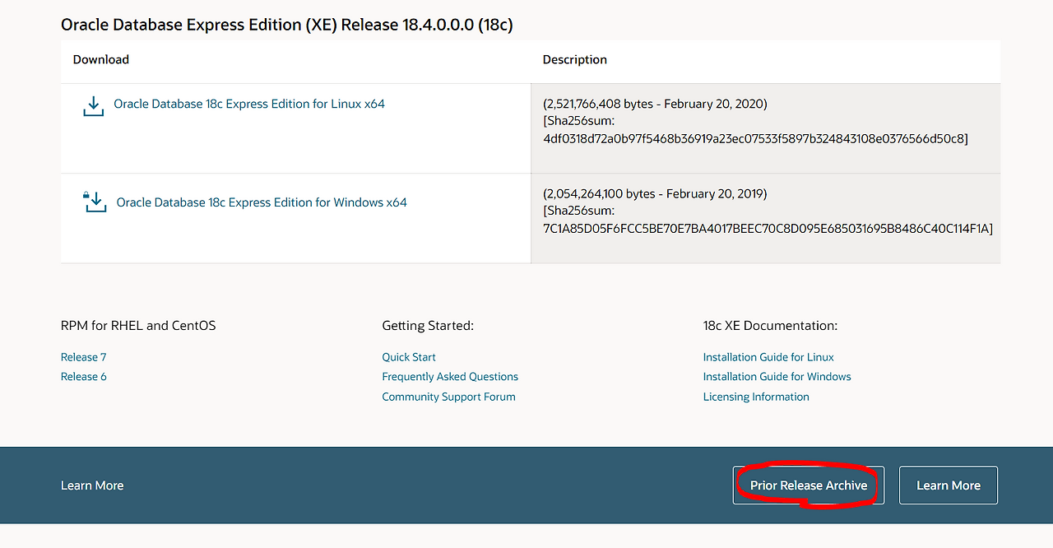Open Installation Guide for Windows

coord(777,377)
